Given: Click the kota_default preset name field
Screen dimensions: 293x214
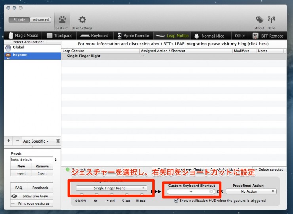Looking at the screenshot, I should (32, 160).
